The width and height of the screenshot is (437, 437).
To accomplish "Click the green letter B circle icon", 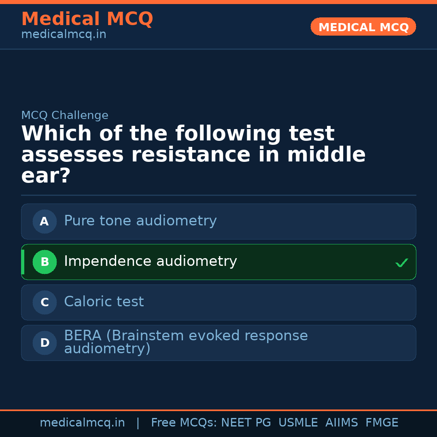I will pos(45,262).
